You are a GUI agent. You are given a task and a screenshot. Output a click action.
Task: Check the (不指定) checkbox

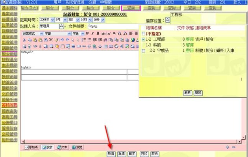pyautogui.click(x=143, y=34)
